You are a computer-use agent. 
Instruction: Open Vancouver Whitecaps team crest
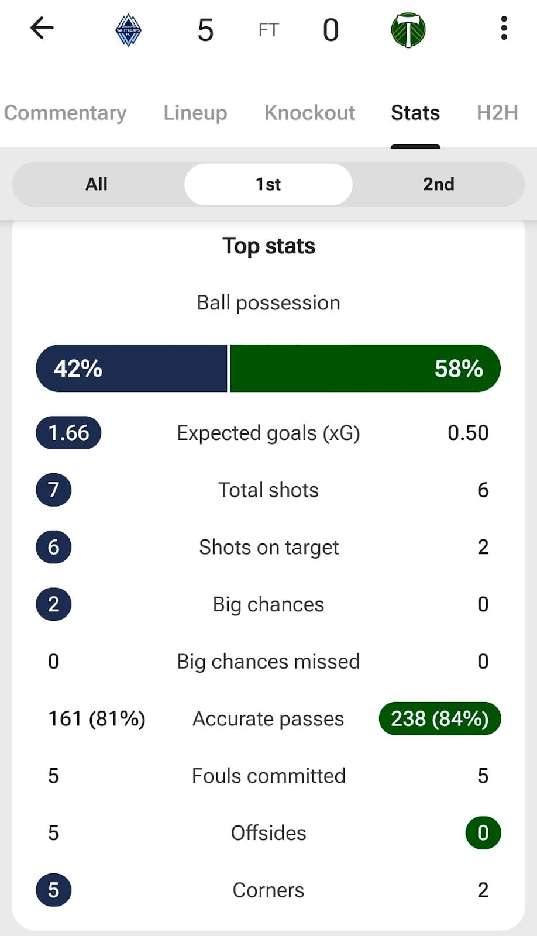(x=128, y=30)
